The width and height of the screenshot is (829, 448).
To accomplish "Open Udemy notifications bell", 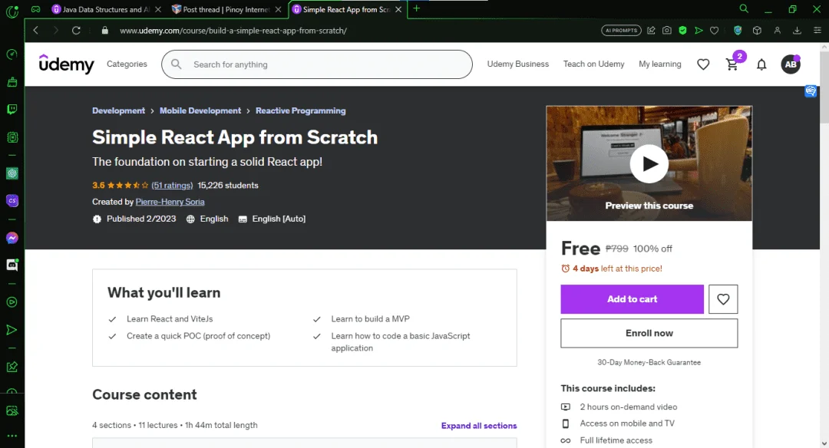I will pyautogui.click(x=761, y=64).
